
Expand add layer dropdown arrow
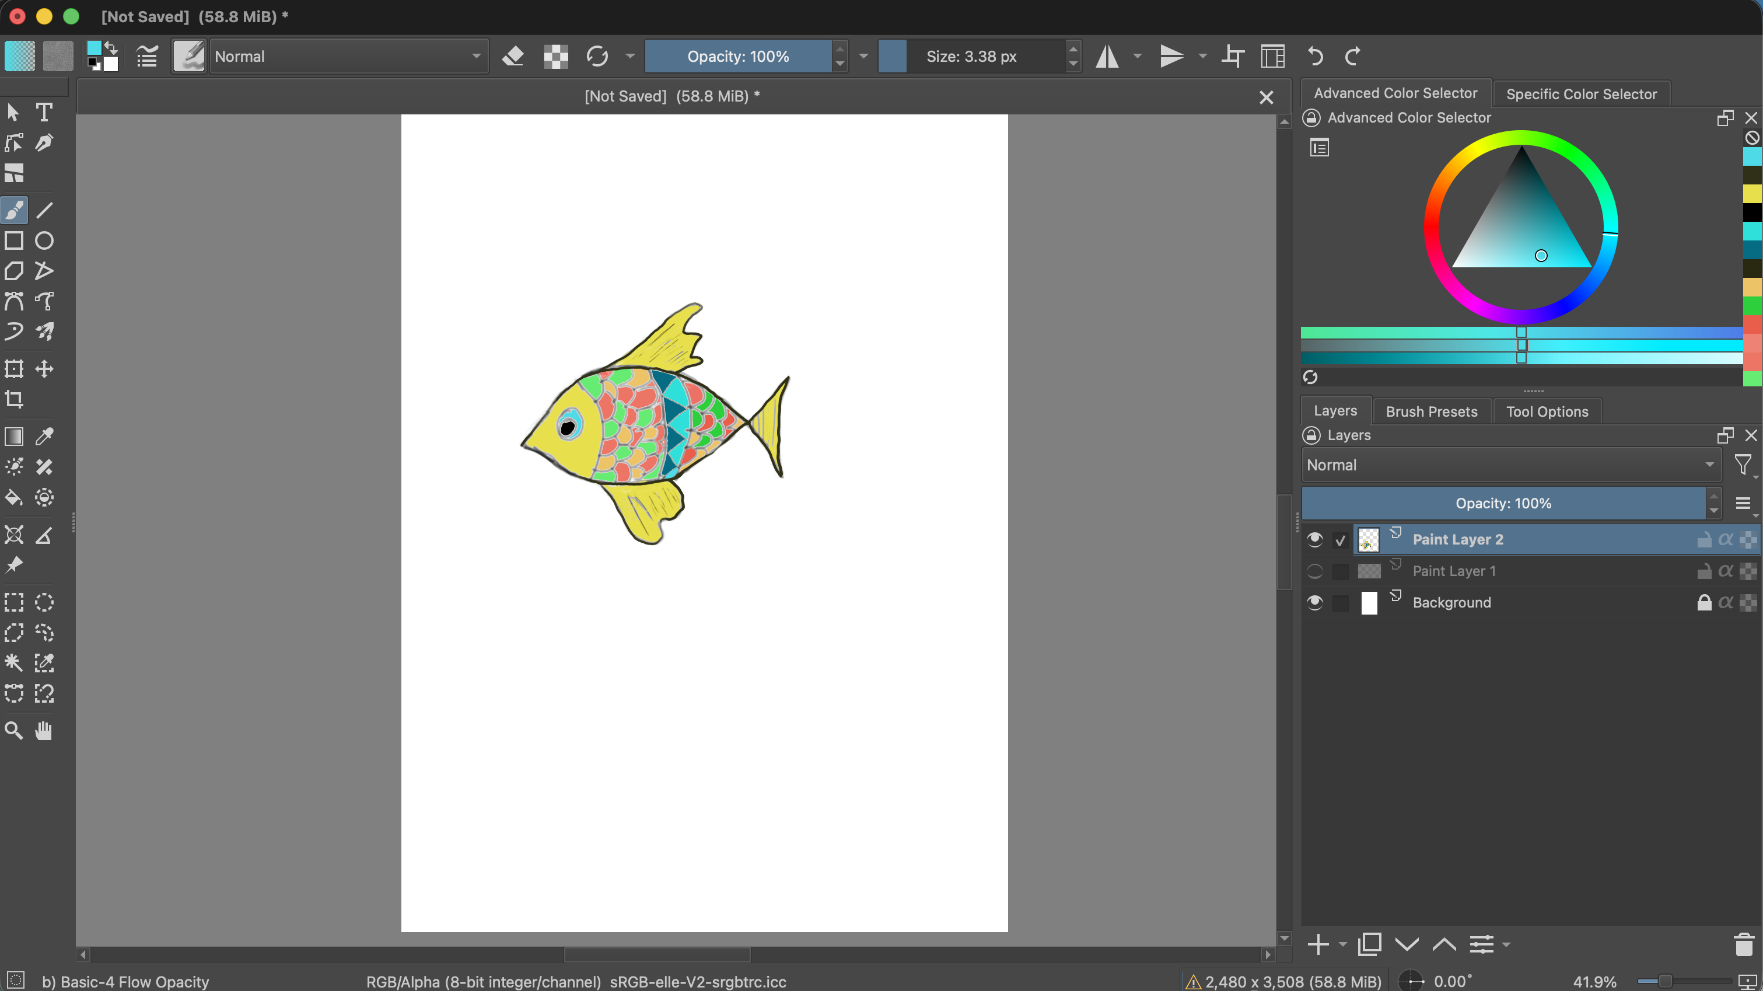(1343, 944)
